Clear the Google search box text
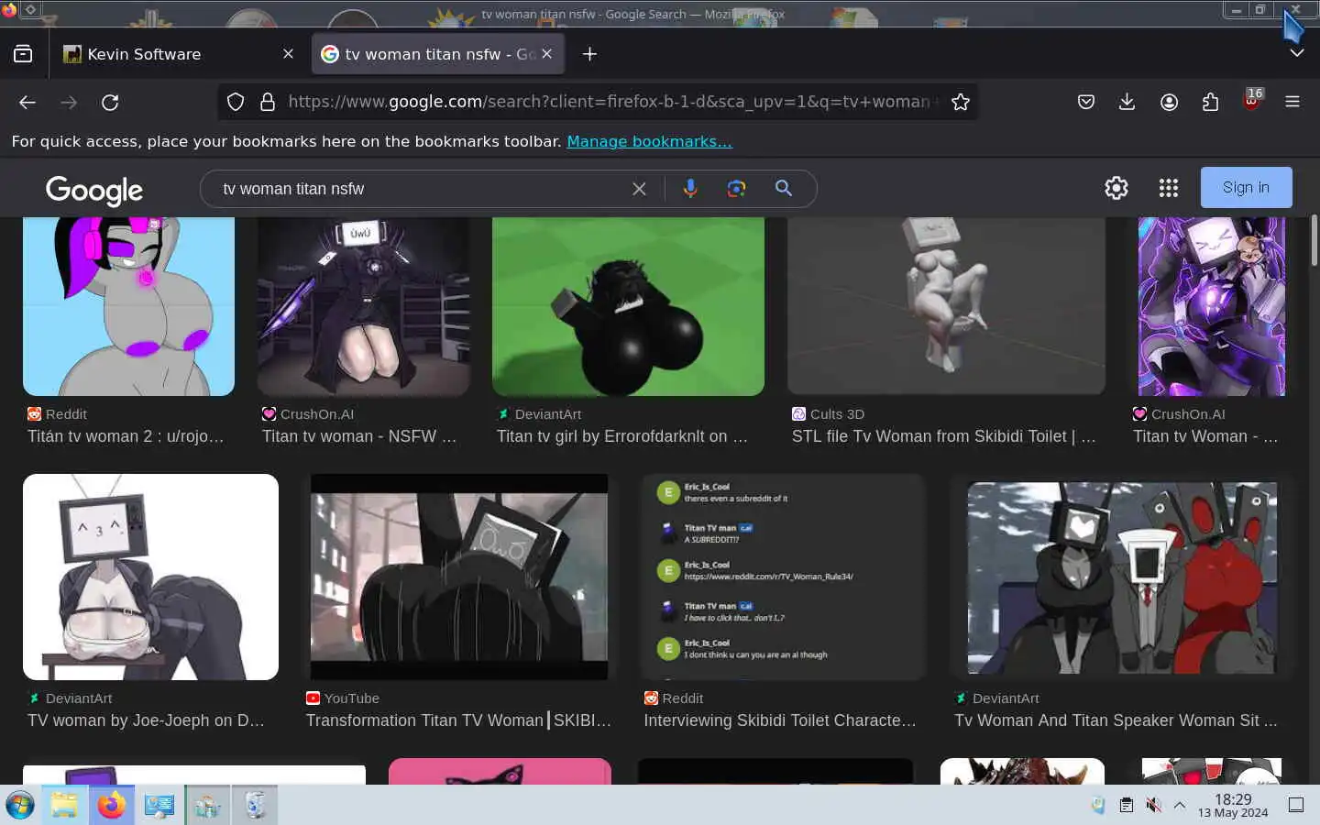This screenshot has width=1320, height=825. coord(639,189)
